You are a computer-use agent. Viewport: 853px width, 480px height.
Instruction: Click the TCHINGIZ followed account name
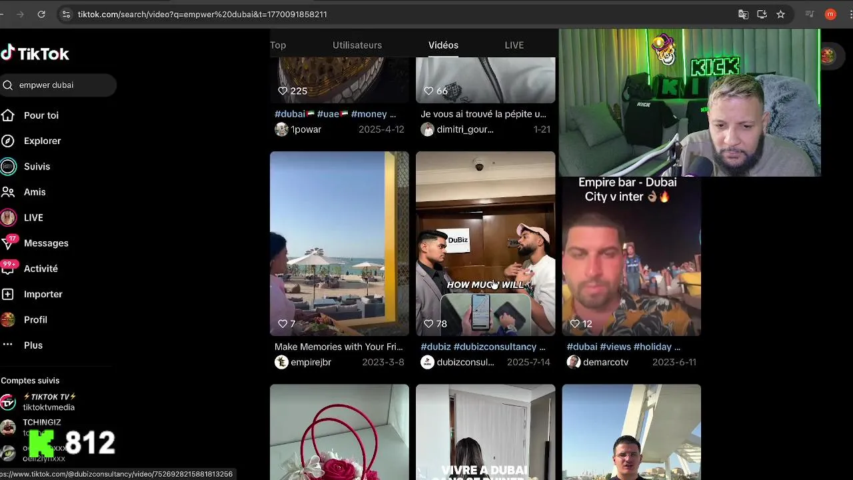(42, 422)
